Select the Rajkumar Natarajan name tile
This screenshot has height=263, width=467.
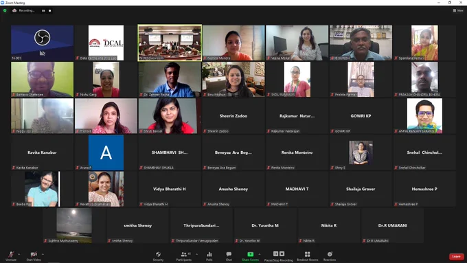point(297,116)
